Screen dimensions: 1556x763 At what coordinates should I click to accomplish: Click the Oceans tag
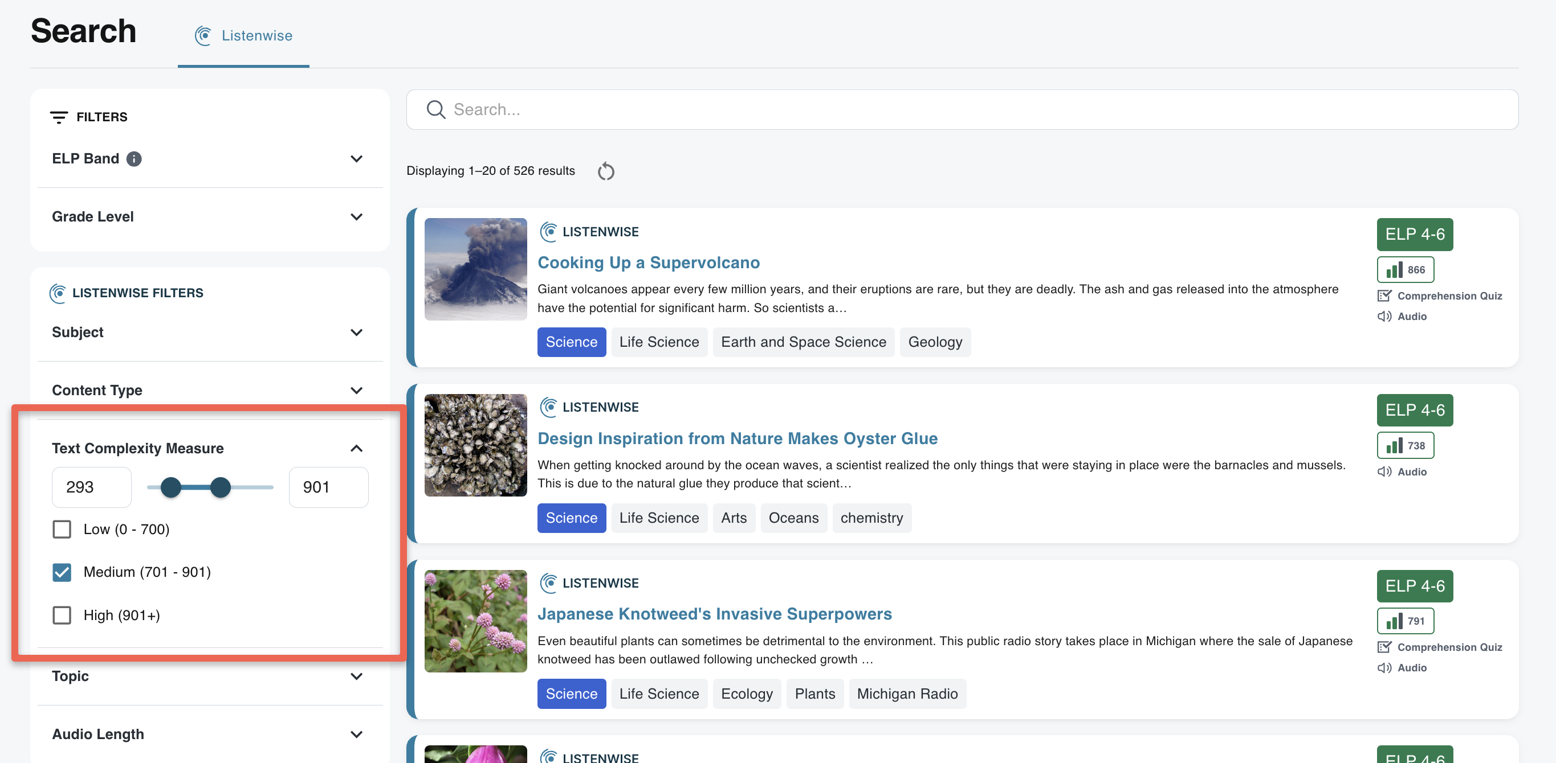[794, 518]
